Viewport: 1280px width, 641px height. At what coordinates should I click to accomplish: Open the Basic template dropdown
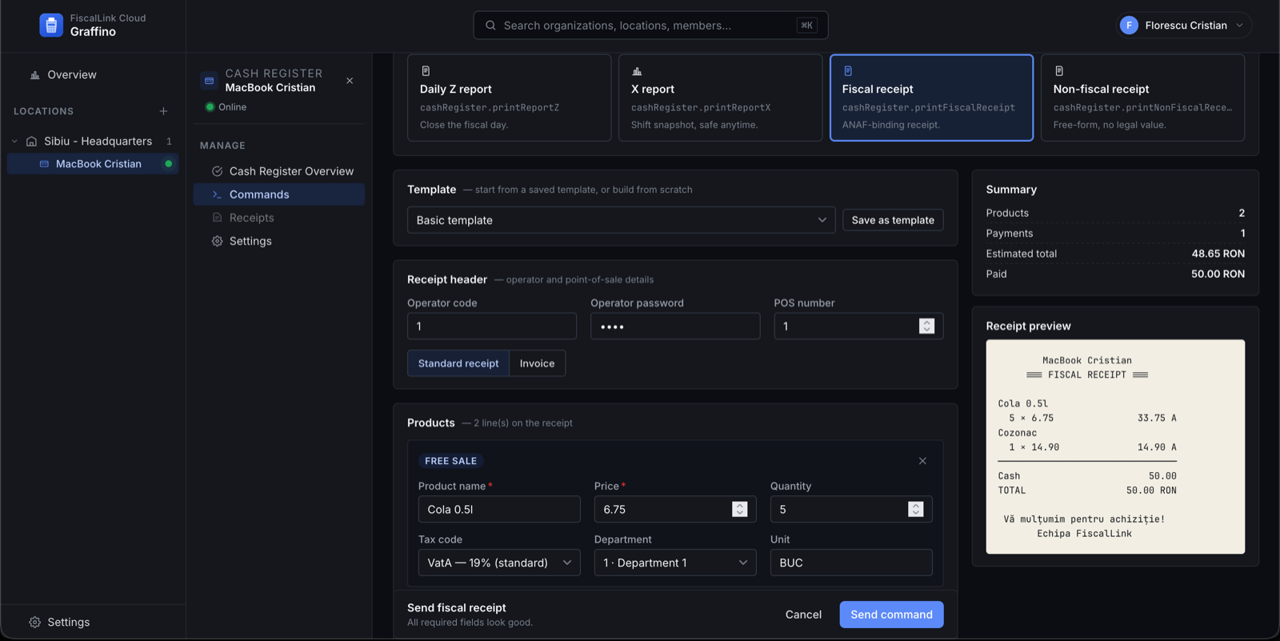pos(621,220)
